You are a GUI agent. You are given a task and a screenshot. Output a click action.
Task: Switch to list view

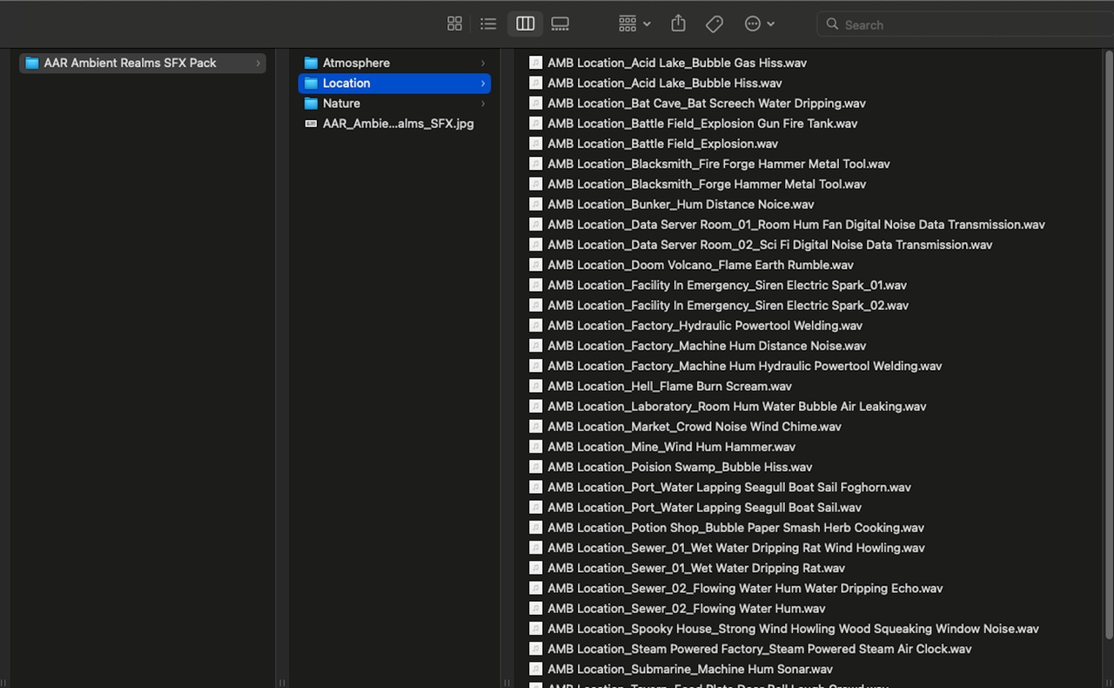pyautogui.click(x=488, y=24)
